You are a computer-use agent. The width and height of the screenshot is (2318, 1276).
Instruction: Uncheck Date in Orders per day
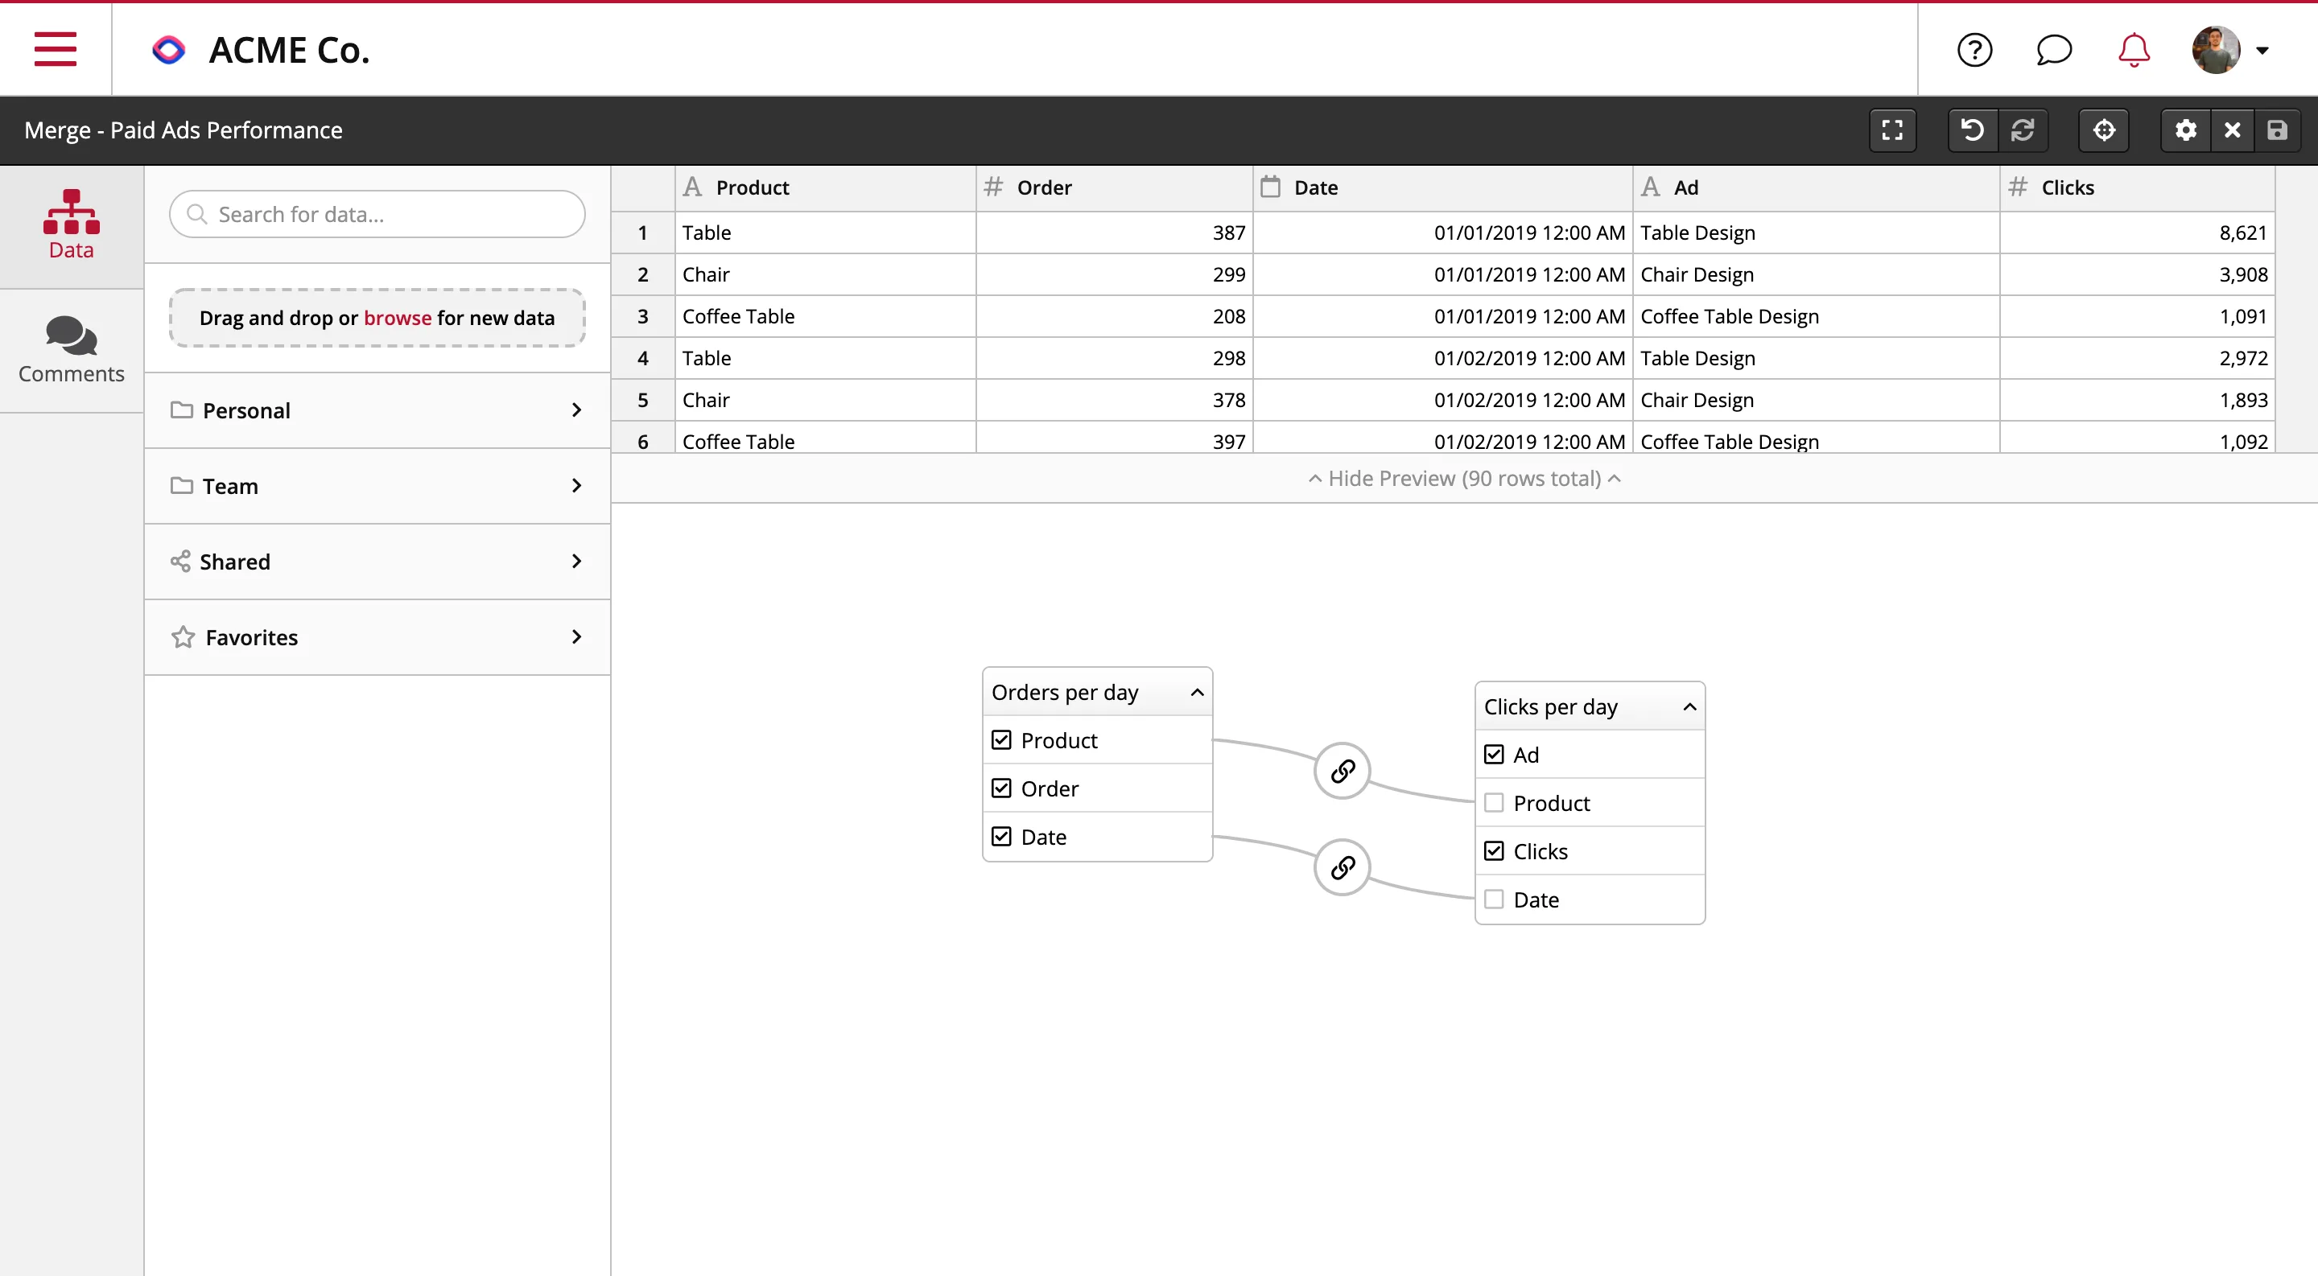pyautogui.click(x=1001, y=838)
